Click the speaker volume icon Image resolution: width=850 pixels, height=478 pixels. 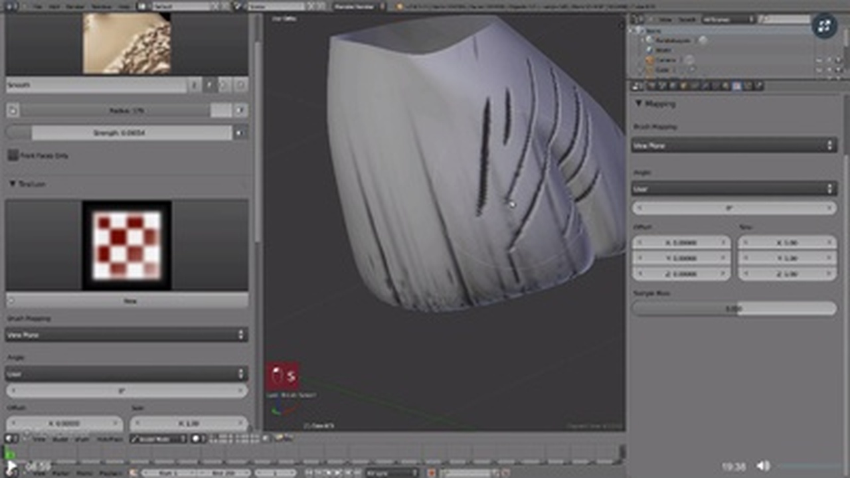point(764,467)
